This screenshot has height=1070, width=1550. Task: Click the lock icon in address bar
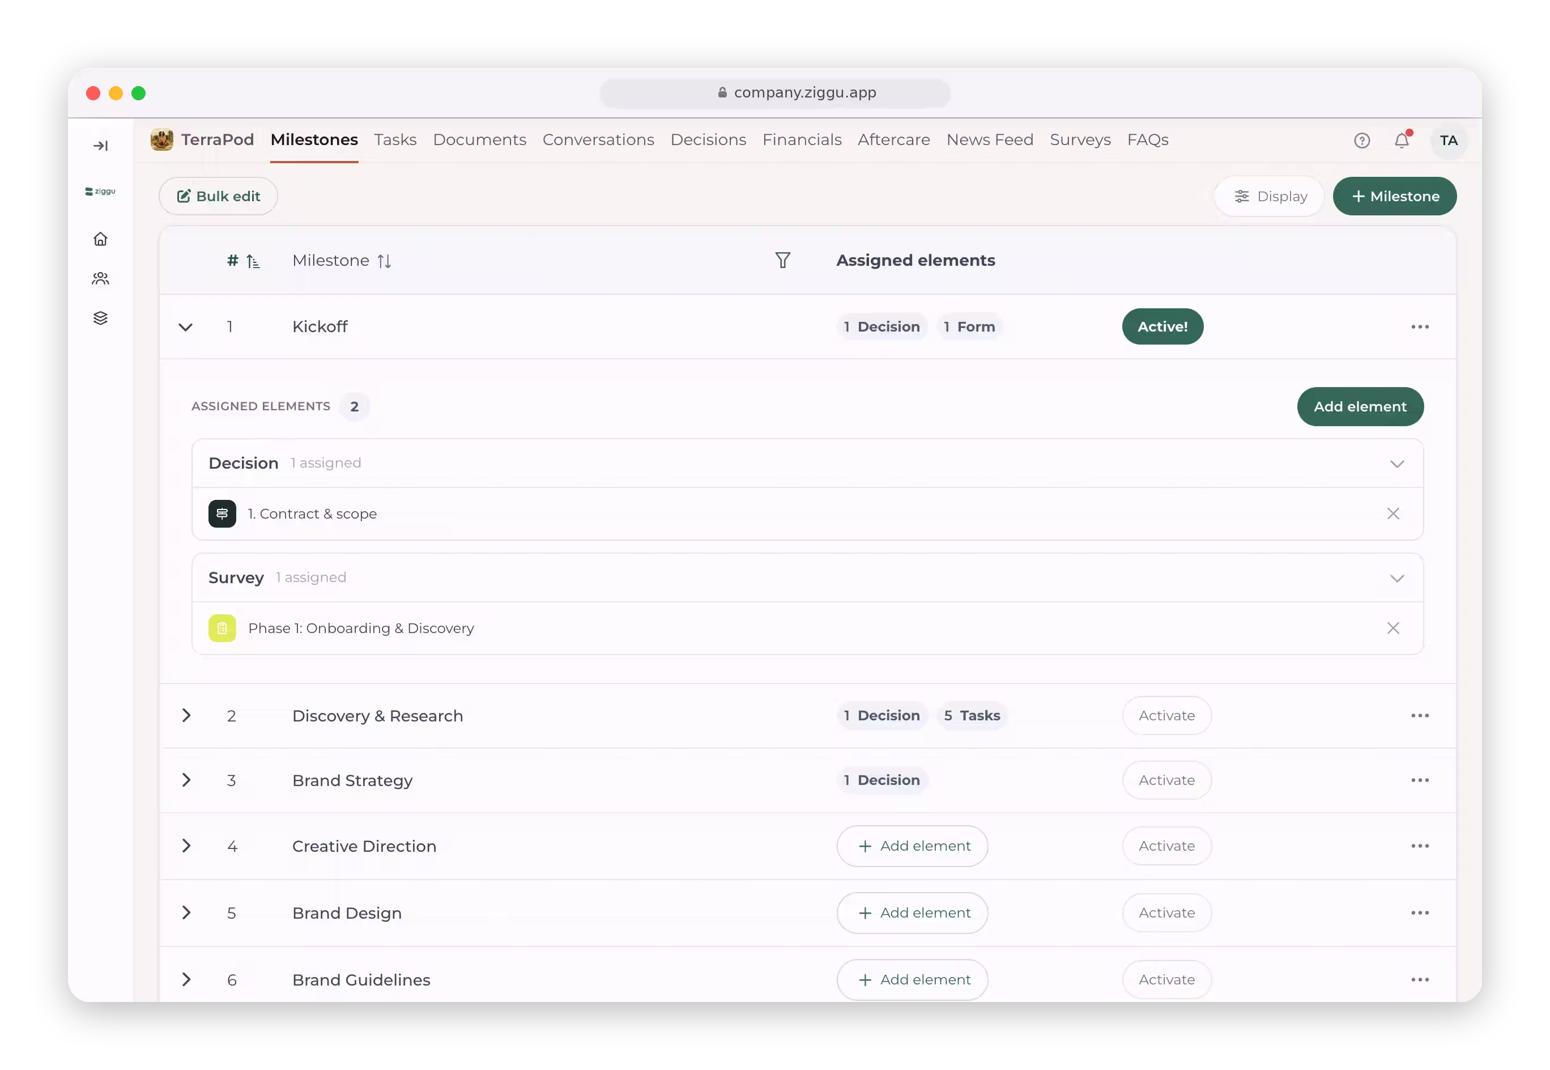click(x=722, y=92)
